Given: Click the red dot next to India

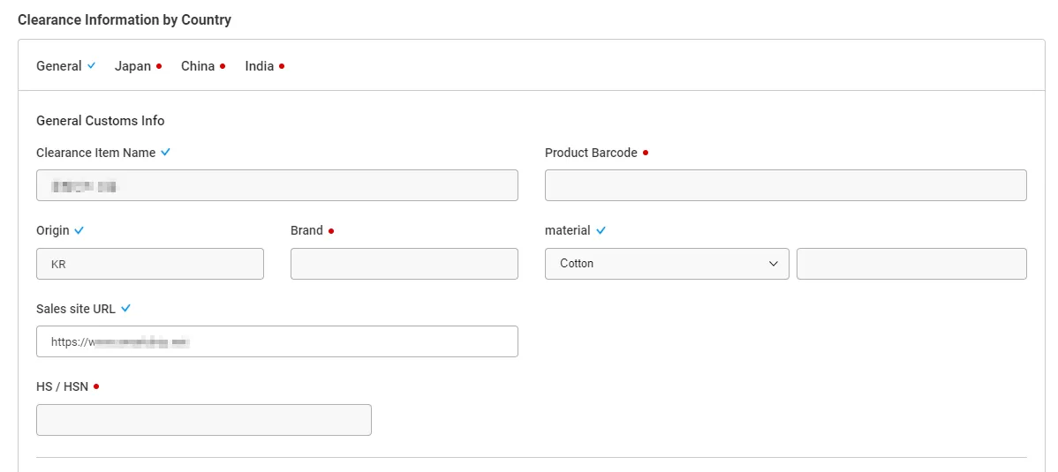Looking at the screenshot, I should [282, 66].
